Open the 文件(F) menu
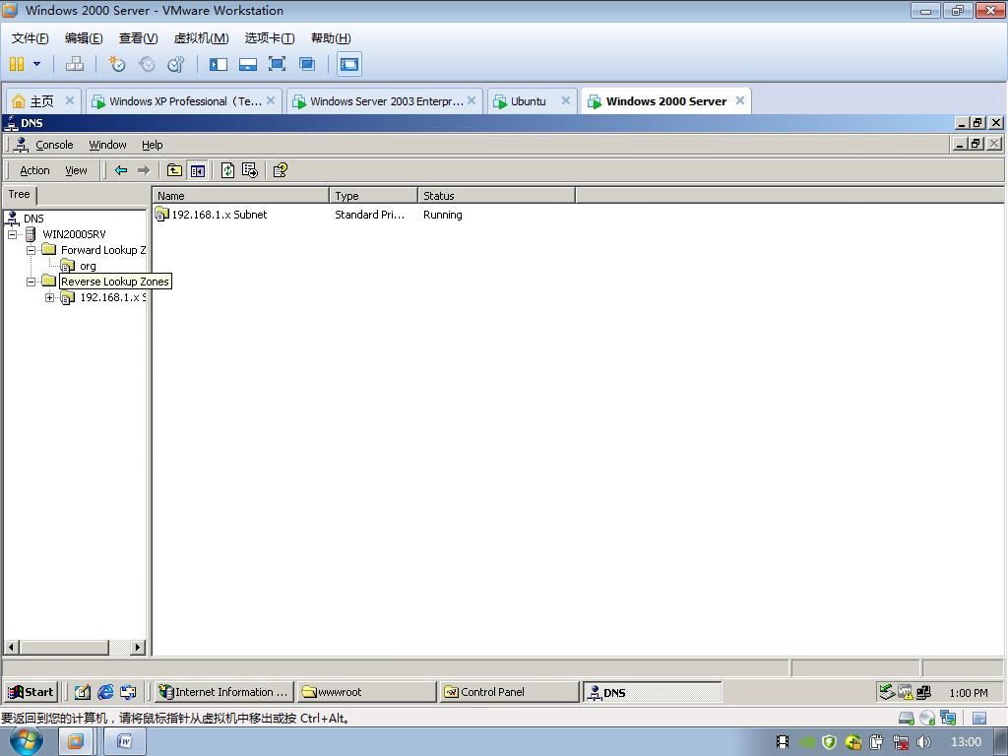The image size is (1008, 756). 31,38
